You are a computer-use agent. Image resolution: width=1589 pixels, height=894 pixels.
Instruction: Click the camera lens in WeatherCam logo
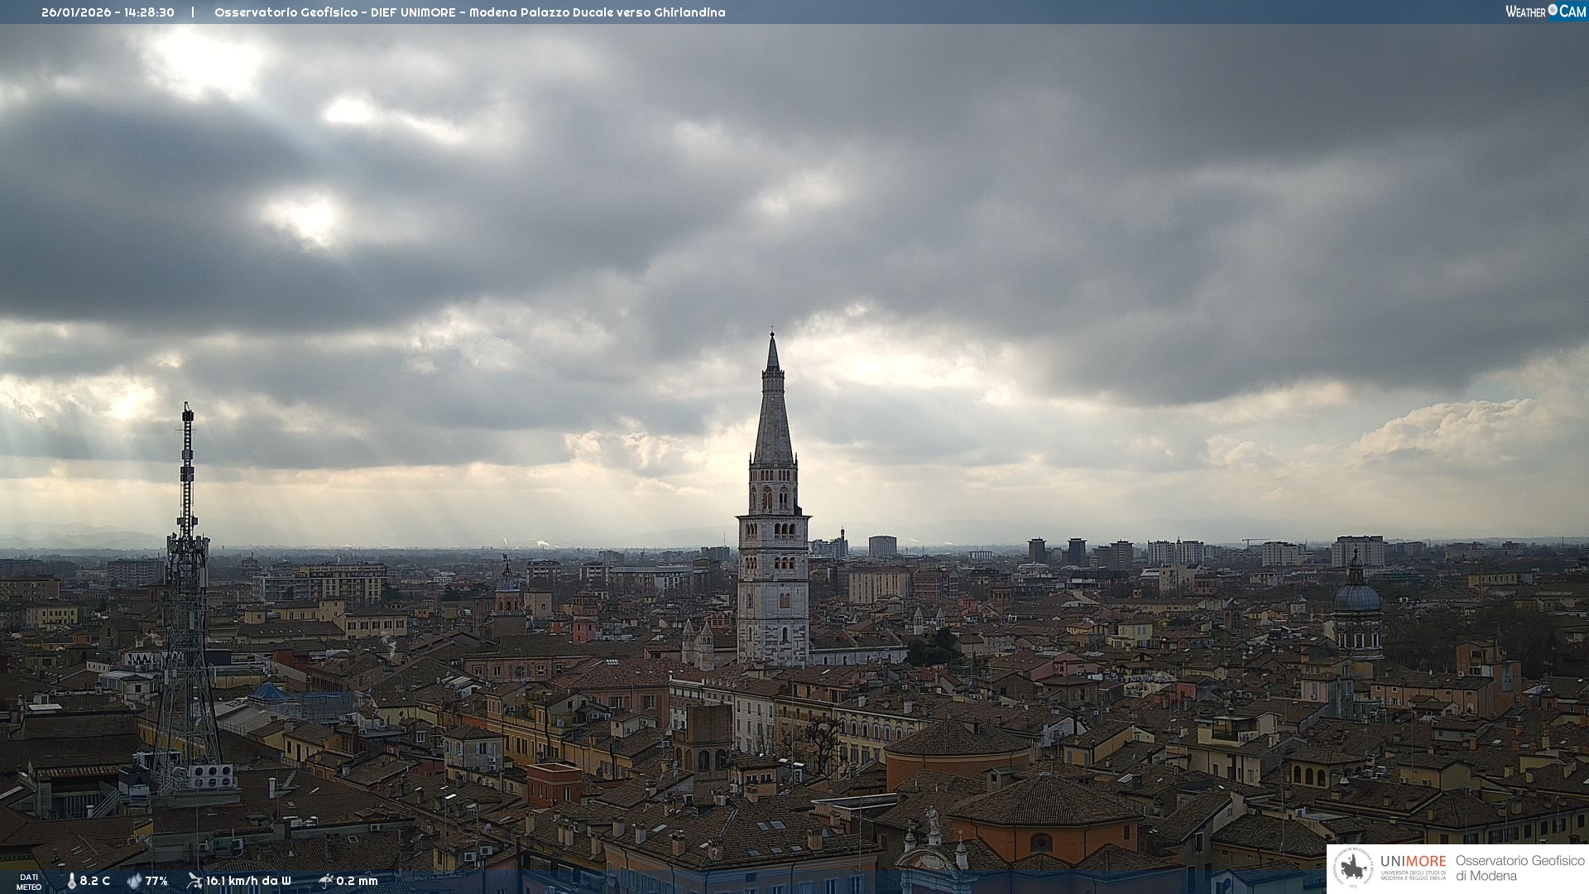pyautogui.click(x=1553, y=10)
